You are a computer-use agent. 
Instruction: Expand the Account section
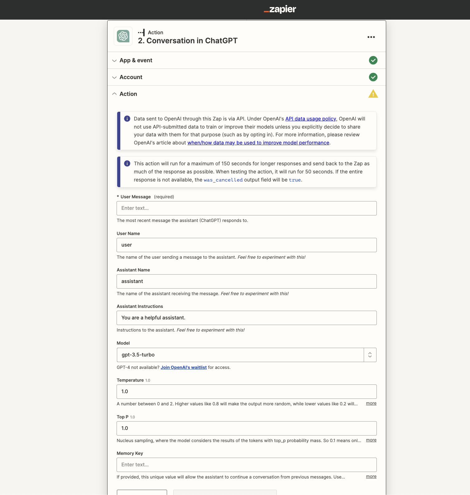(x=247, y=77)
